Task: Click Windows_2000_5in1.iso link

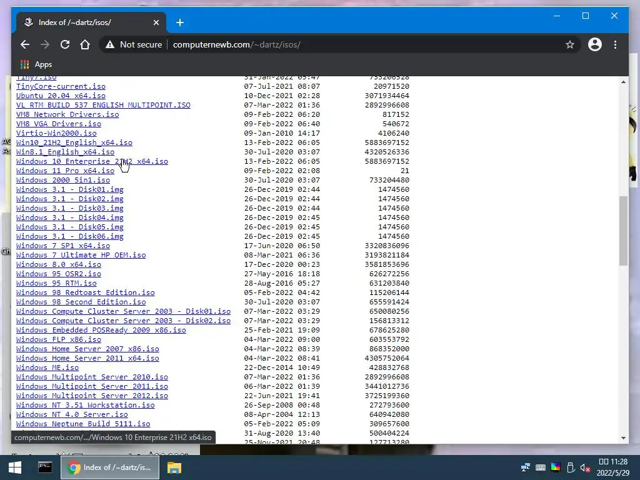Action: (x=63, y=181)
